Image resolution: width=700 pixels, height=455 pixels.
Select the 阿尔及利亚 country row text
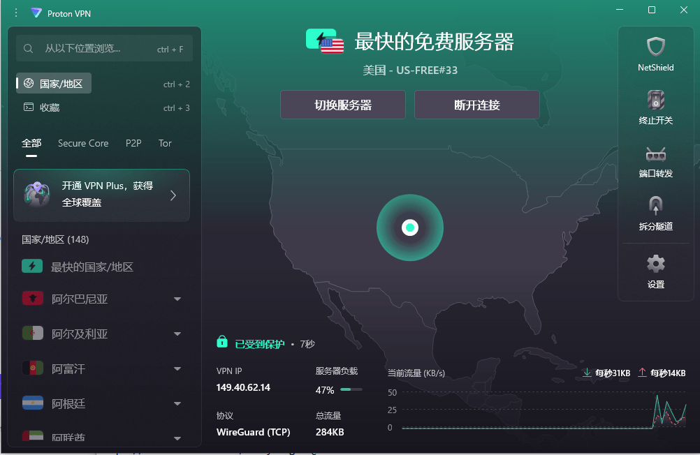click(80, 334)
